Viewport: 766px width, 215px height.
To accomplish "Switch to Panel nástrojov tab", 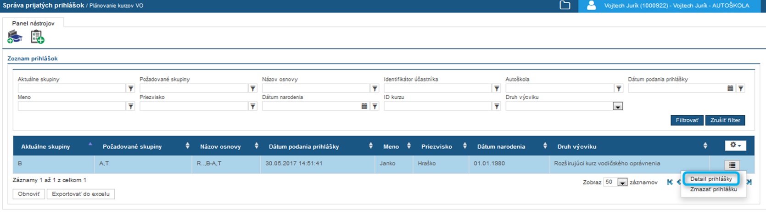I will pyautogui.click(x=33, y=23).
